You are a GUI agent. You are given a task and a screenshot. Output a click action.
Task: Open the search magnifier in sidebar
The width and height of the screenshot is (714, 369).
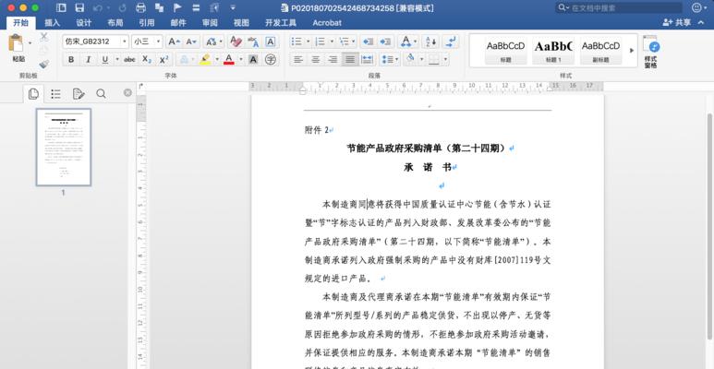coord(101,94)
